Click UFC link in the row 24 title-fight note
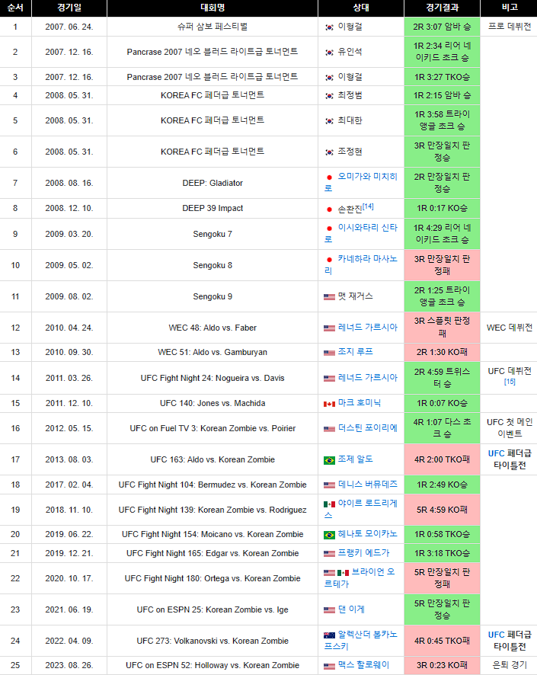 click(496, 635)
